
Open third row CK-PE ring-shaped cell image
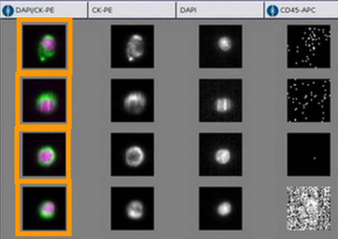(x=132, y=154)
